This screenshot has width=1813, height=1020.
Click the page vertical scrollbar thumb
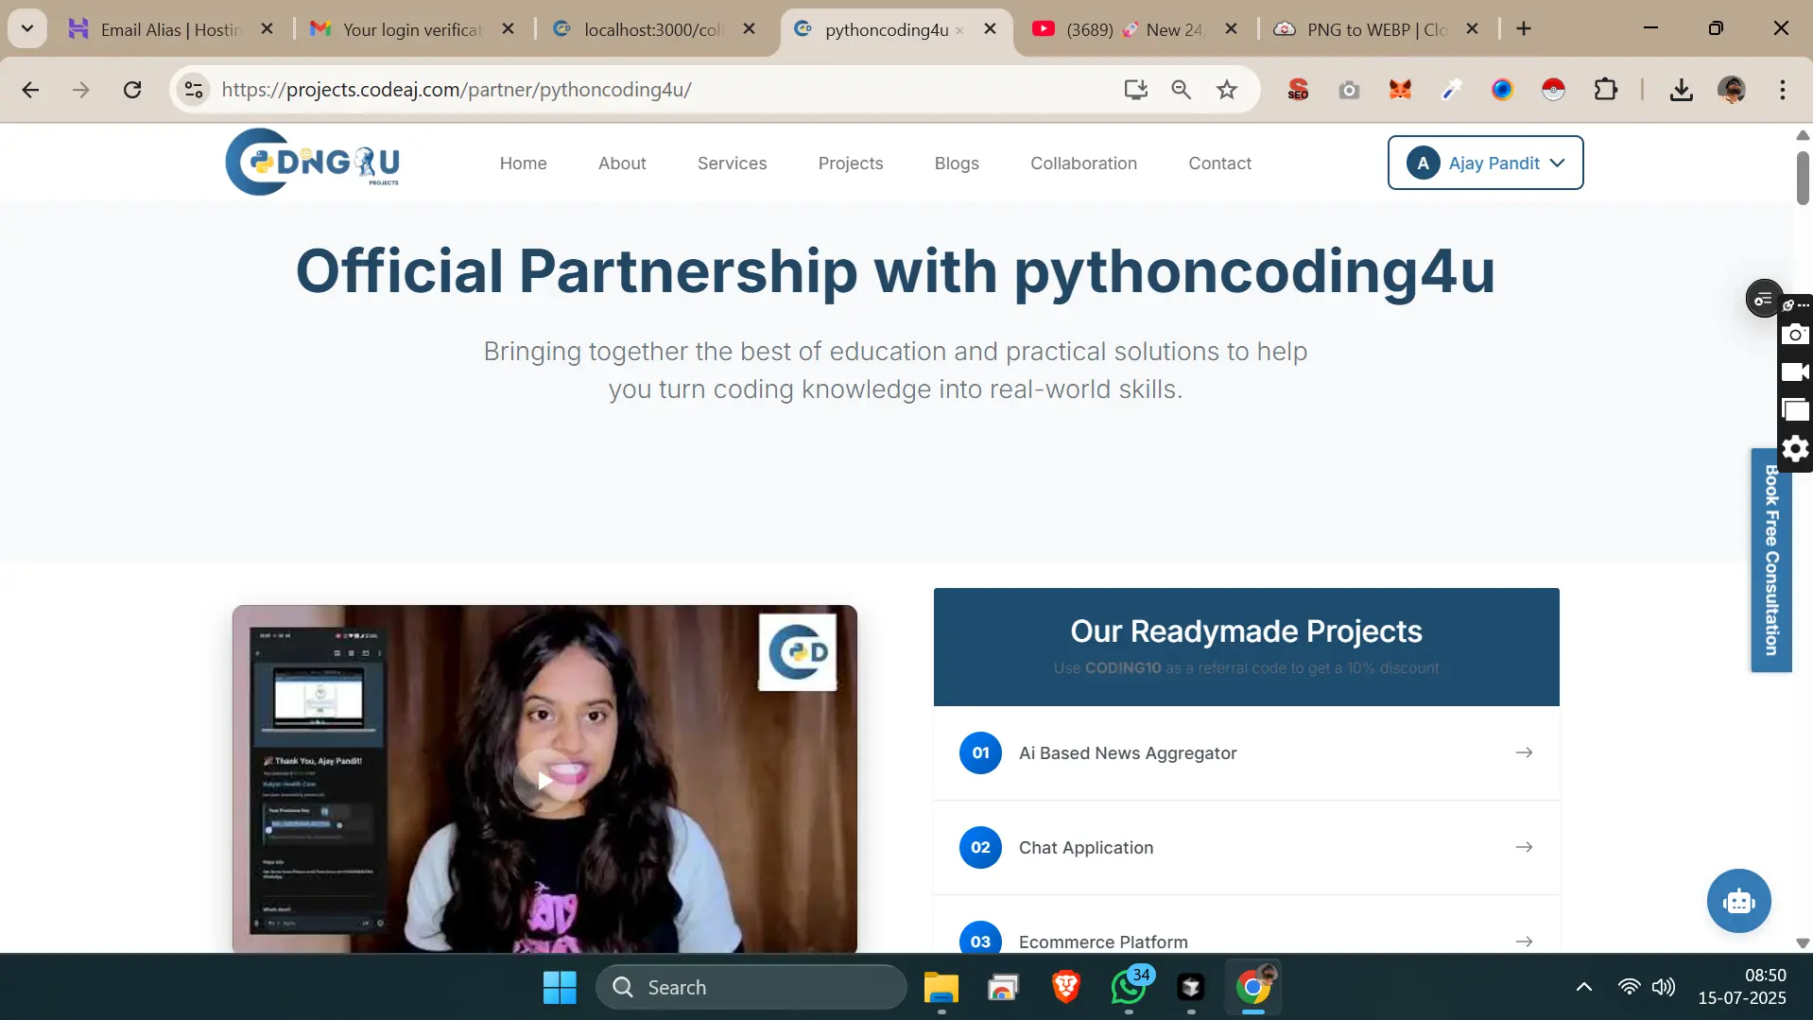pyautogui.click(x=1803, y=177)
